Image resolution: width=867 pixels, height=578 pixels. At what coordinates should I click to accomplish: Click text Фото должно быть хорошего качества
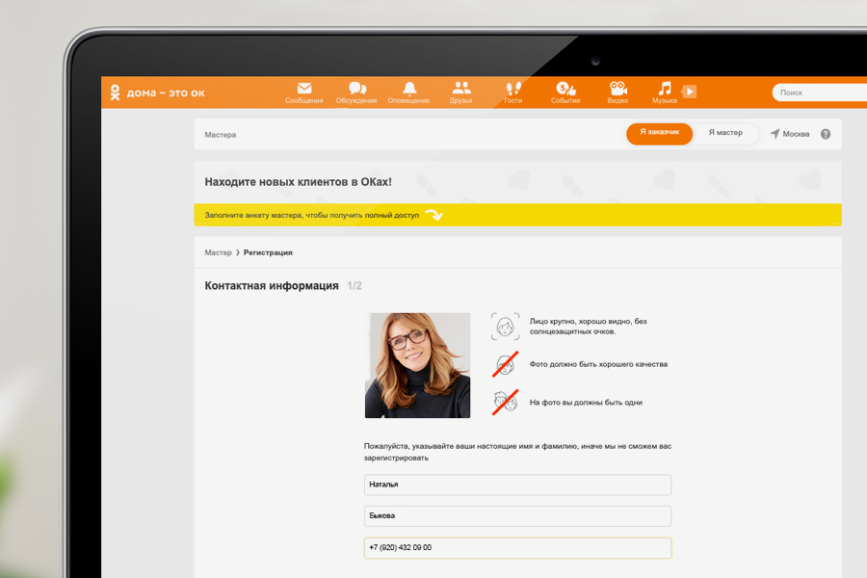coord(598,364)
